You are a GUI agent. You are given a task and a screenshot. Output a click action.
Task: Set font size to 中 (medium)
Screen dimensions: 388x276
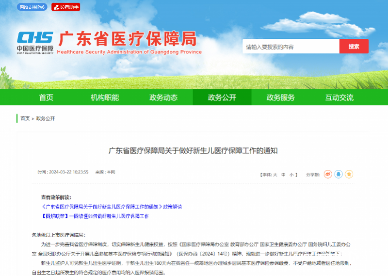pos(283,175)
